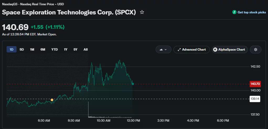Image resolution: width=268 pixels, height=129 pixels.
Task: Click the expand arrows icon in Advanced Chart
Action: (x=179, y=50)
